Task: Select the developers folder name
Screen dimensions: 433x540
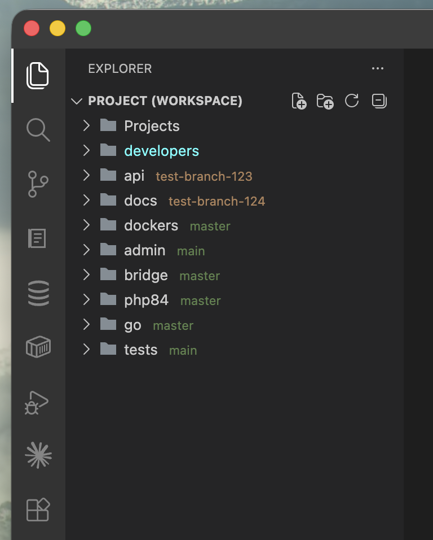Action: (161, 151)
